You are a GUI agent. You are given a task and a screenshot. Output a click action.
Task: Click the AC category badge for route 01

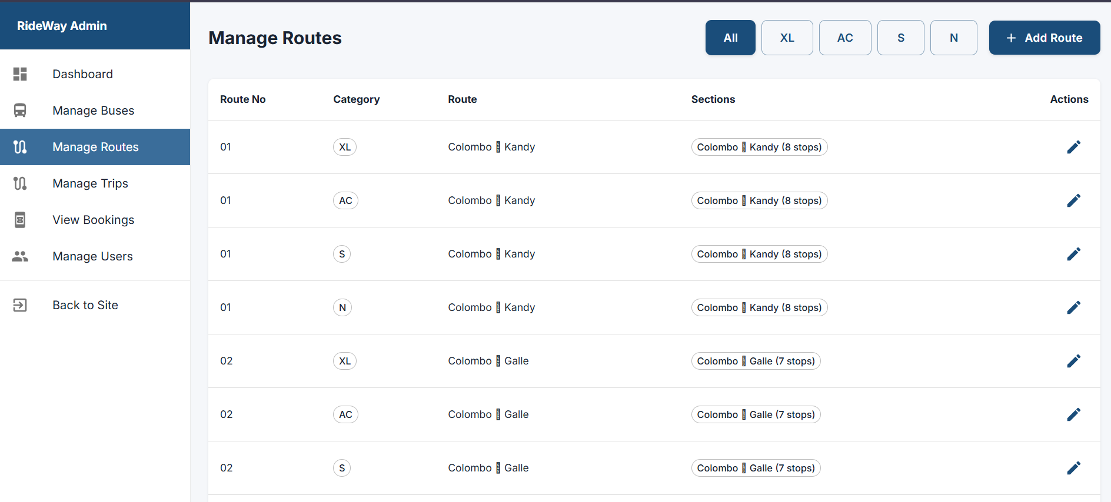(x=345, y=200)
